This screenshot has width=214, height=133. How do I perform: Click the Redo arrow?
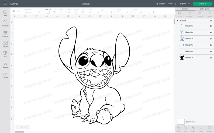tap(19, 11)
